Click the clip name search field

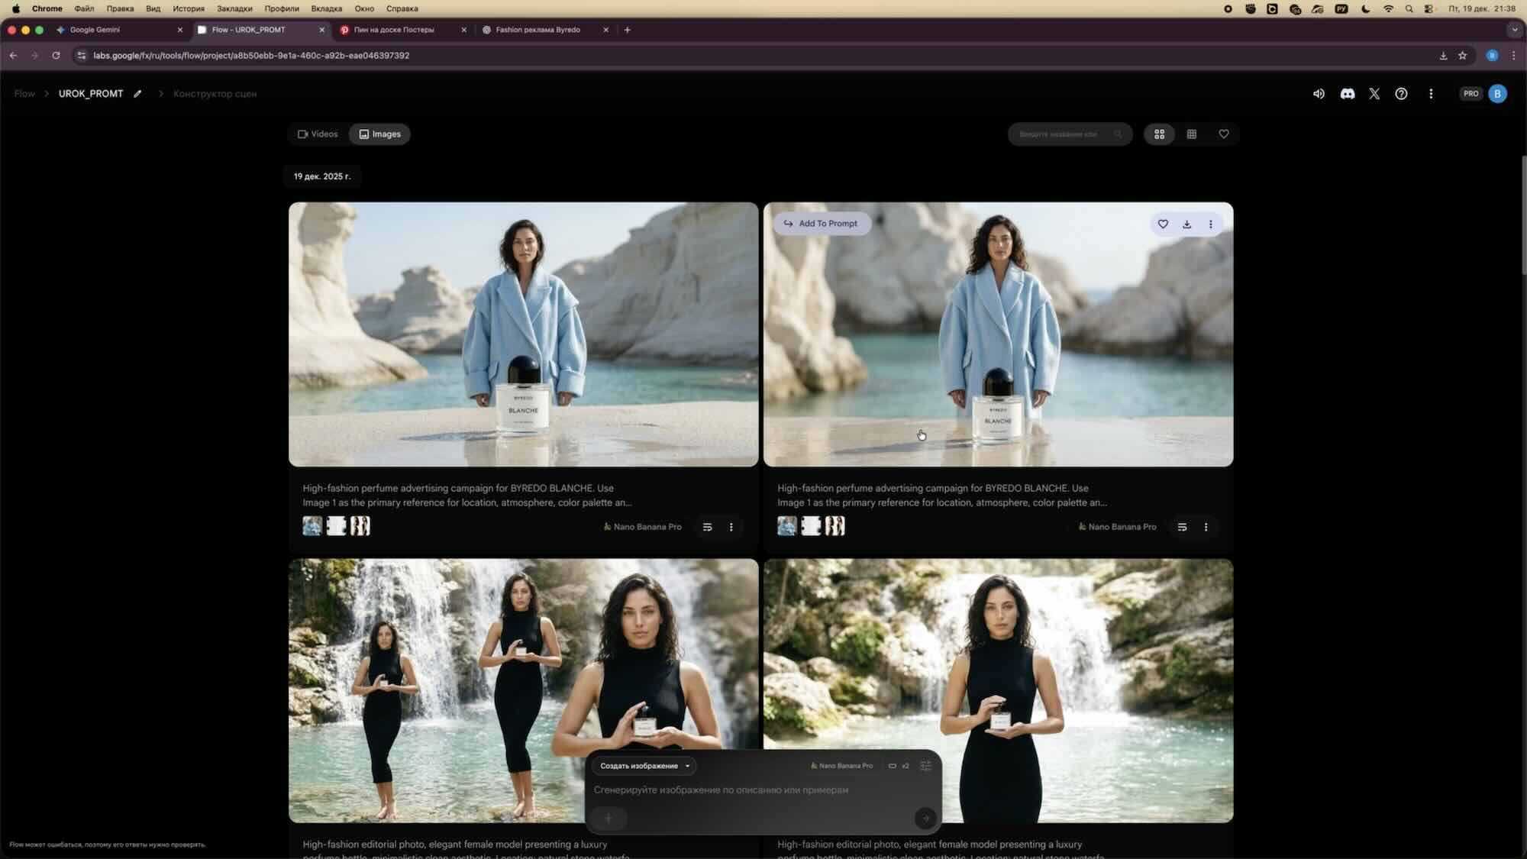point(1063,134)
